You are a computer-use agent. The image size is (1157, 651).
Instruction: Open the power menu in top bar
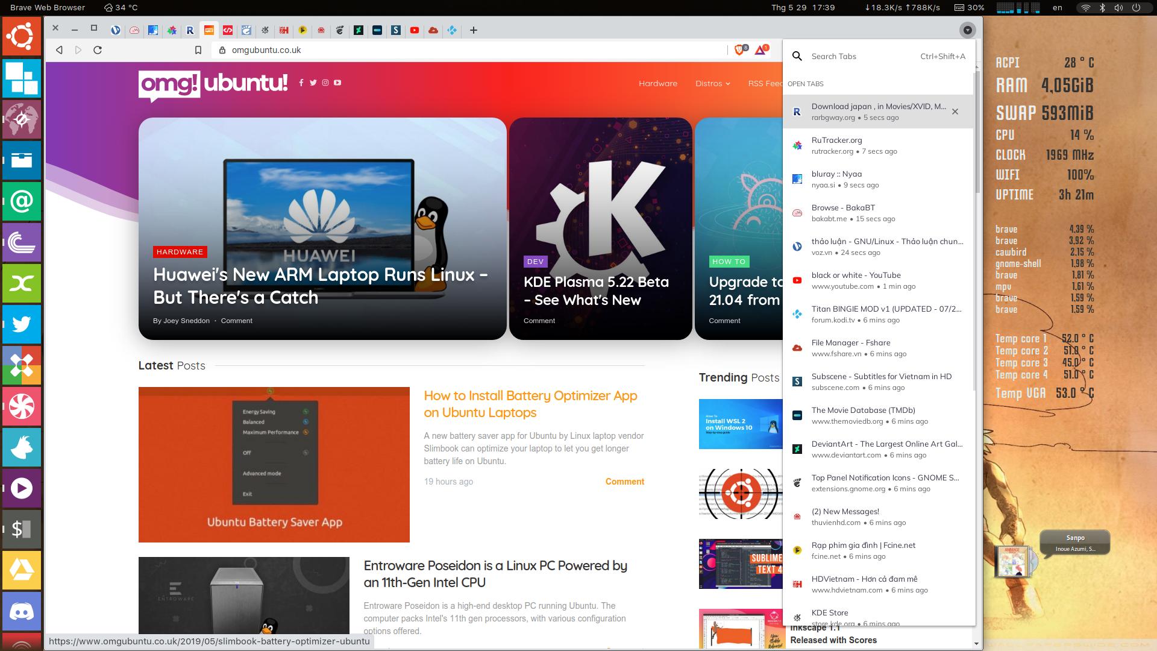[x=1136, y=8]
